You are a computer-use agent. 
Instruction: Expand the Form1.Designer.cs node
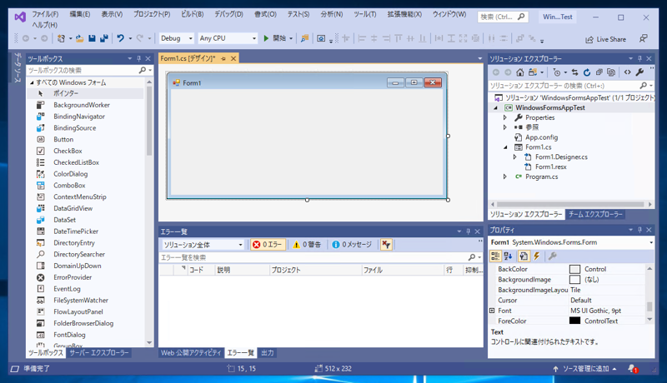point(514,157)
